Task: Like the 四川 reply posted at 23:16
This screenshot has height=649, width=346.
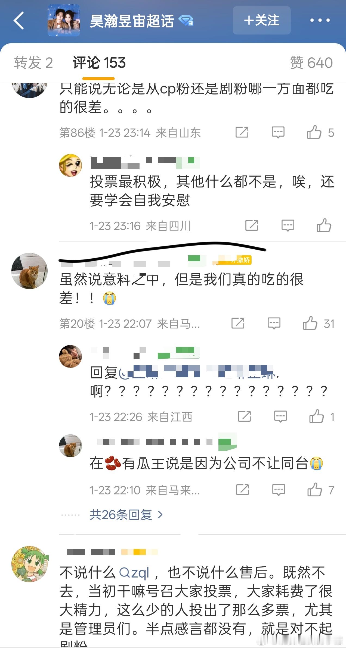Action: [x=324, y=225]
